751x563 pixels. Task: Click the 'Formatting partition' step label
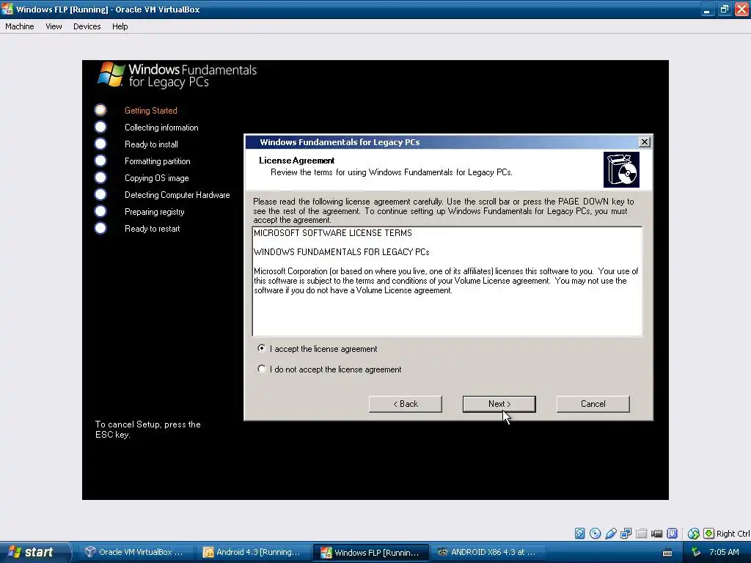(157, 161)
